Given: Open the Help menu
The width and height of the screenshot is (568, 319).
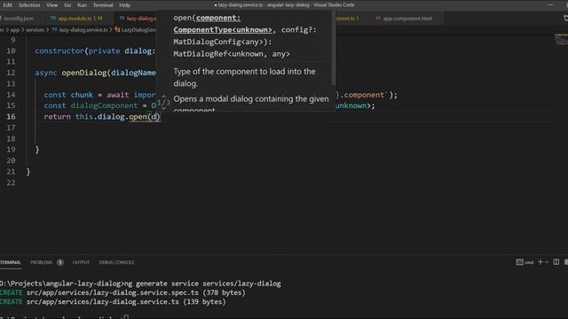Looking at the screenshot, I should tap(124, 5).
